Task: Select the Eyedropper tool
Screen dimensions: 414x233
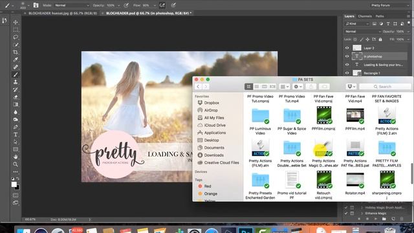Action: tap(16, 60)
